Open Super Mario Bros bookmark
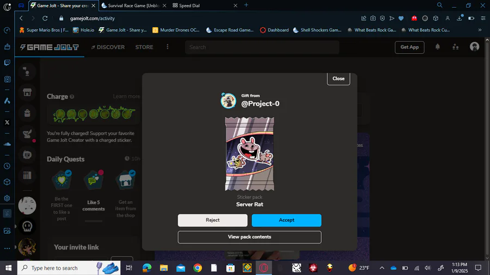490x275 pixels. pos(44,30)
